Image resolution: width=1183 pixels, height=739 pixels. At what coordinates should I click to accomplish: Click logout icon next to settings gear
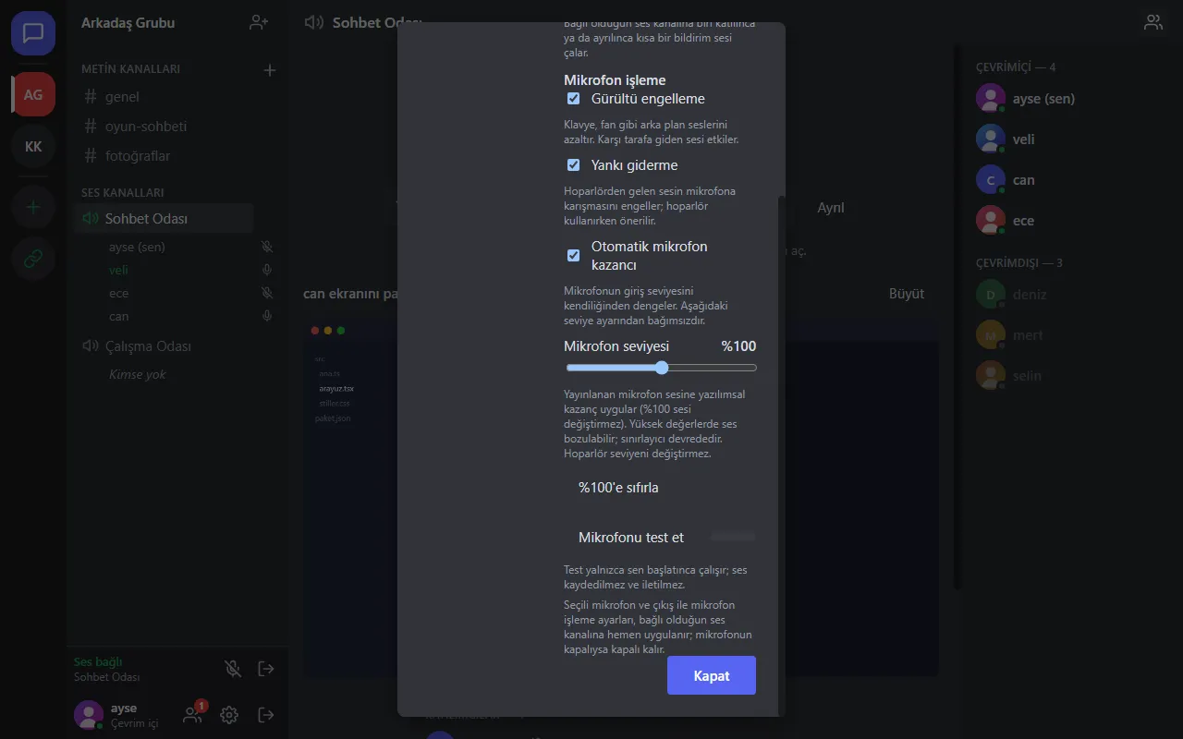coord(266,714)
